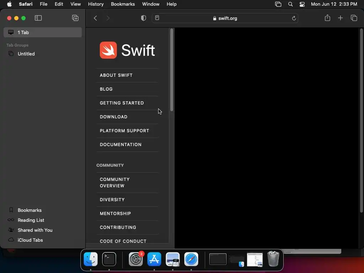Open the Swift logo home link
The image size is (364, 273).
click(x=127, y=50)
